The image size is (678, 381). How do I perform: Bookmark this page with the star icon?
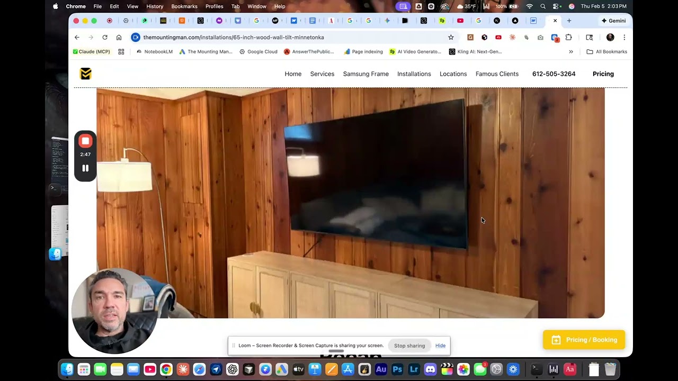(x=451, y=37)
